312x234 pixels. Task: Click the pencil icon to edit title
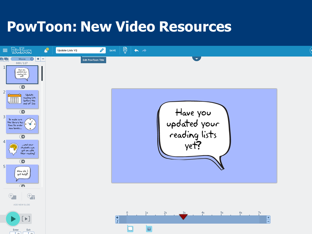[x=102, y=50]
